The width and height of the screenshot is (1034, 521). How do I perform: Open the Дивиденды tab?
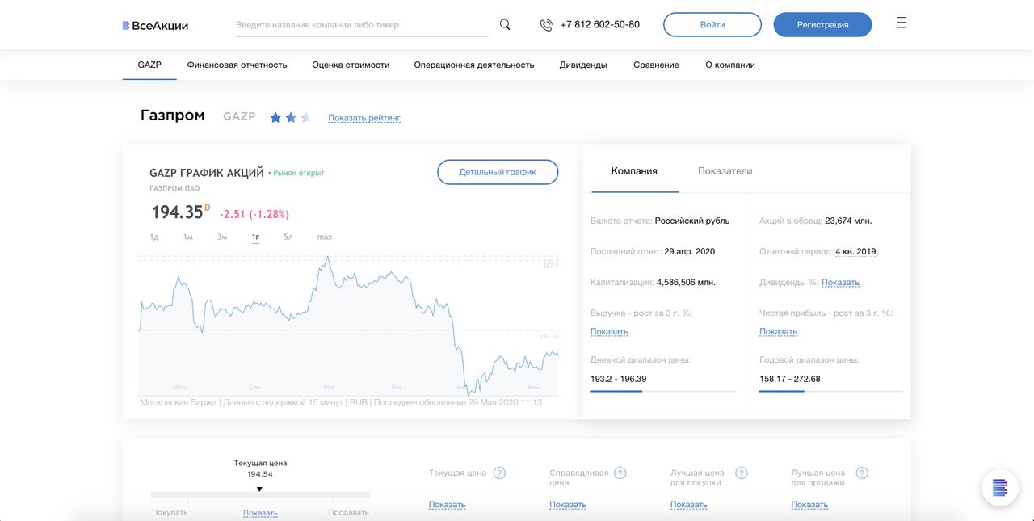click(x=583, y=65)
